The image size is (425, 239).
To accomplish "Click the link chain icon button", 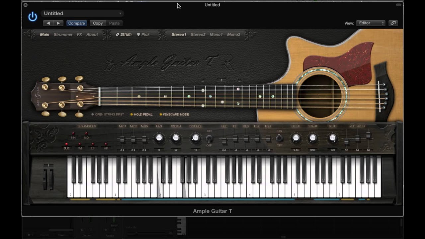I will click(x=393, y=23).
